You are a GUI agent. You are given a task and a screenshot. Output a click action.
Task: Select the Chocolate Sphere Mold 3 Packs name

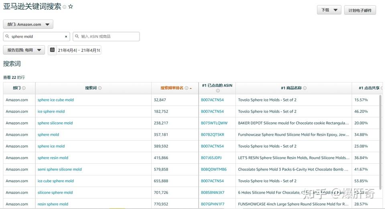point(293,169)
